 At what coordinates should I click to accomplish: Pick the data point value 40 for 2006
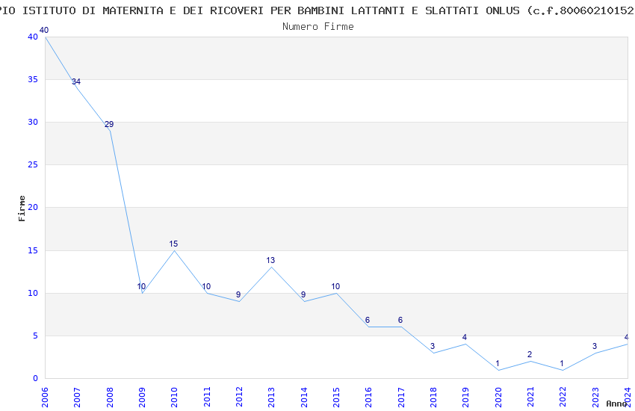(44, 30)
